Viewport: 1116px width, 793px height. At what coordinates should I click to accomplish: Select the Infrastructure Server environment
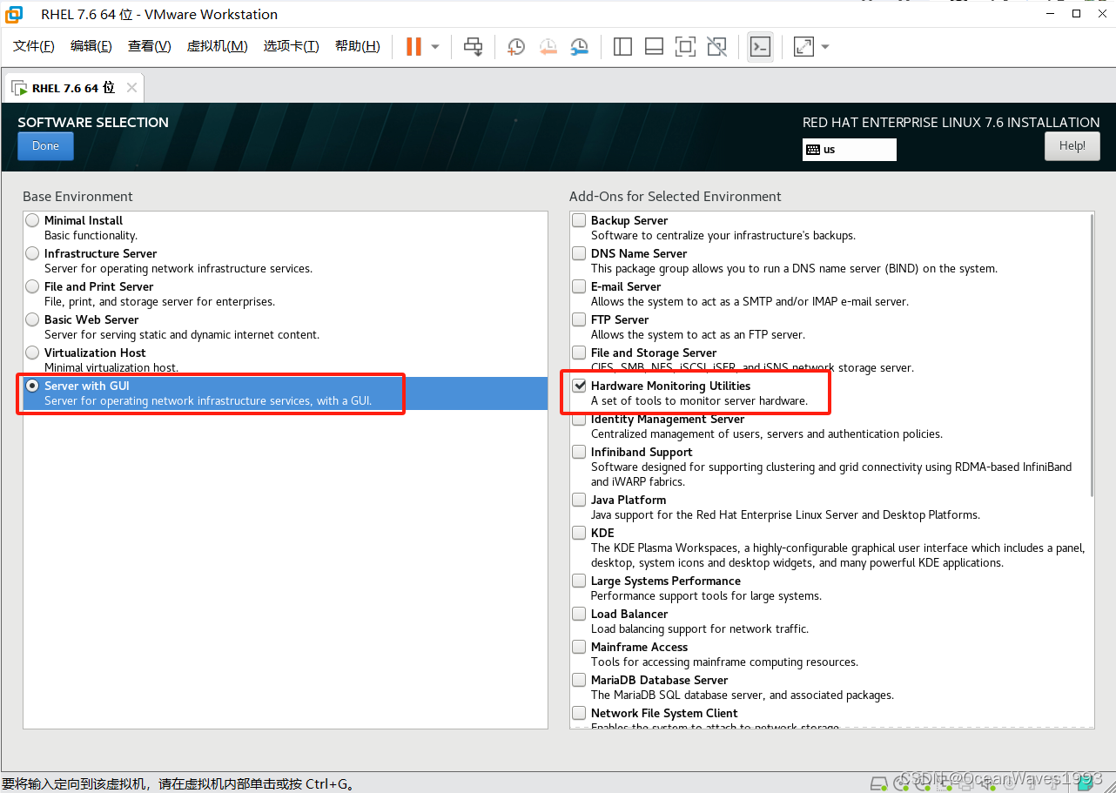click(x=32, y=253)
